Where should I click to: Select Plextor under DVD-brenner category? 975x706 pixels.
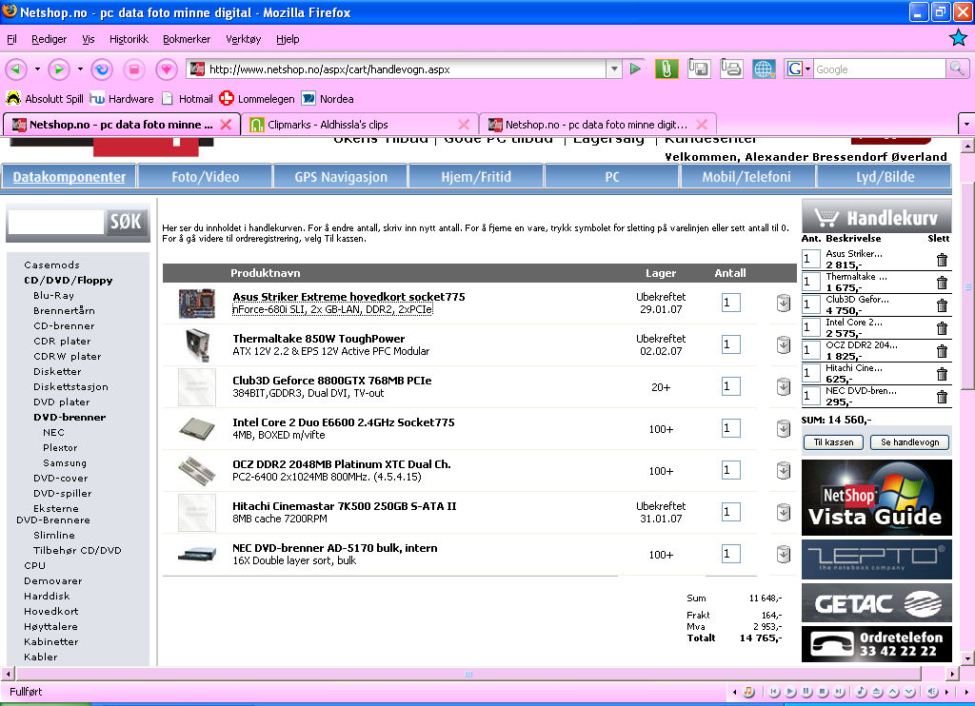click(x=60, y=447)
